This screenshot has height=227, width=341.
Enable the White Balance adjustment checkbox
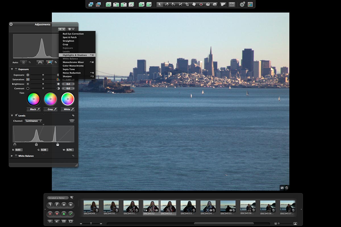[16, 156]
